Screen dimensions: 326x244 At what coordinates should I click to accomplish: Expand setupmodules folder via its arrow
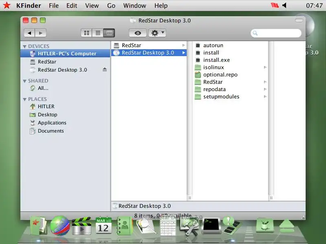tap(265, 96)
